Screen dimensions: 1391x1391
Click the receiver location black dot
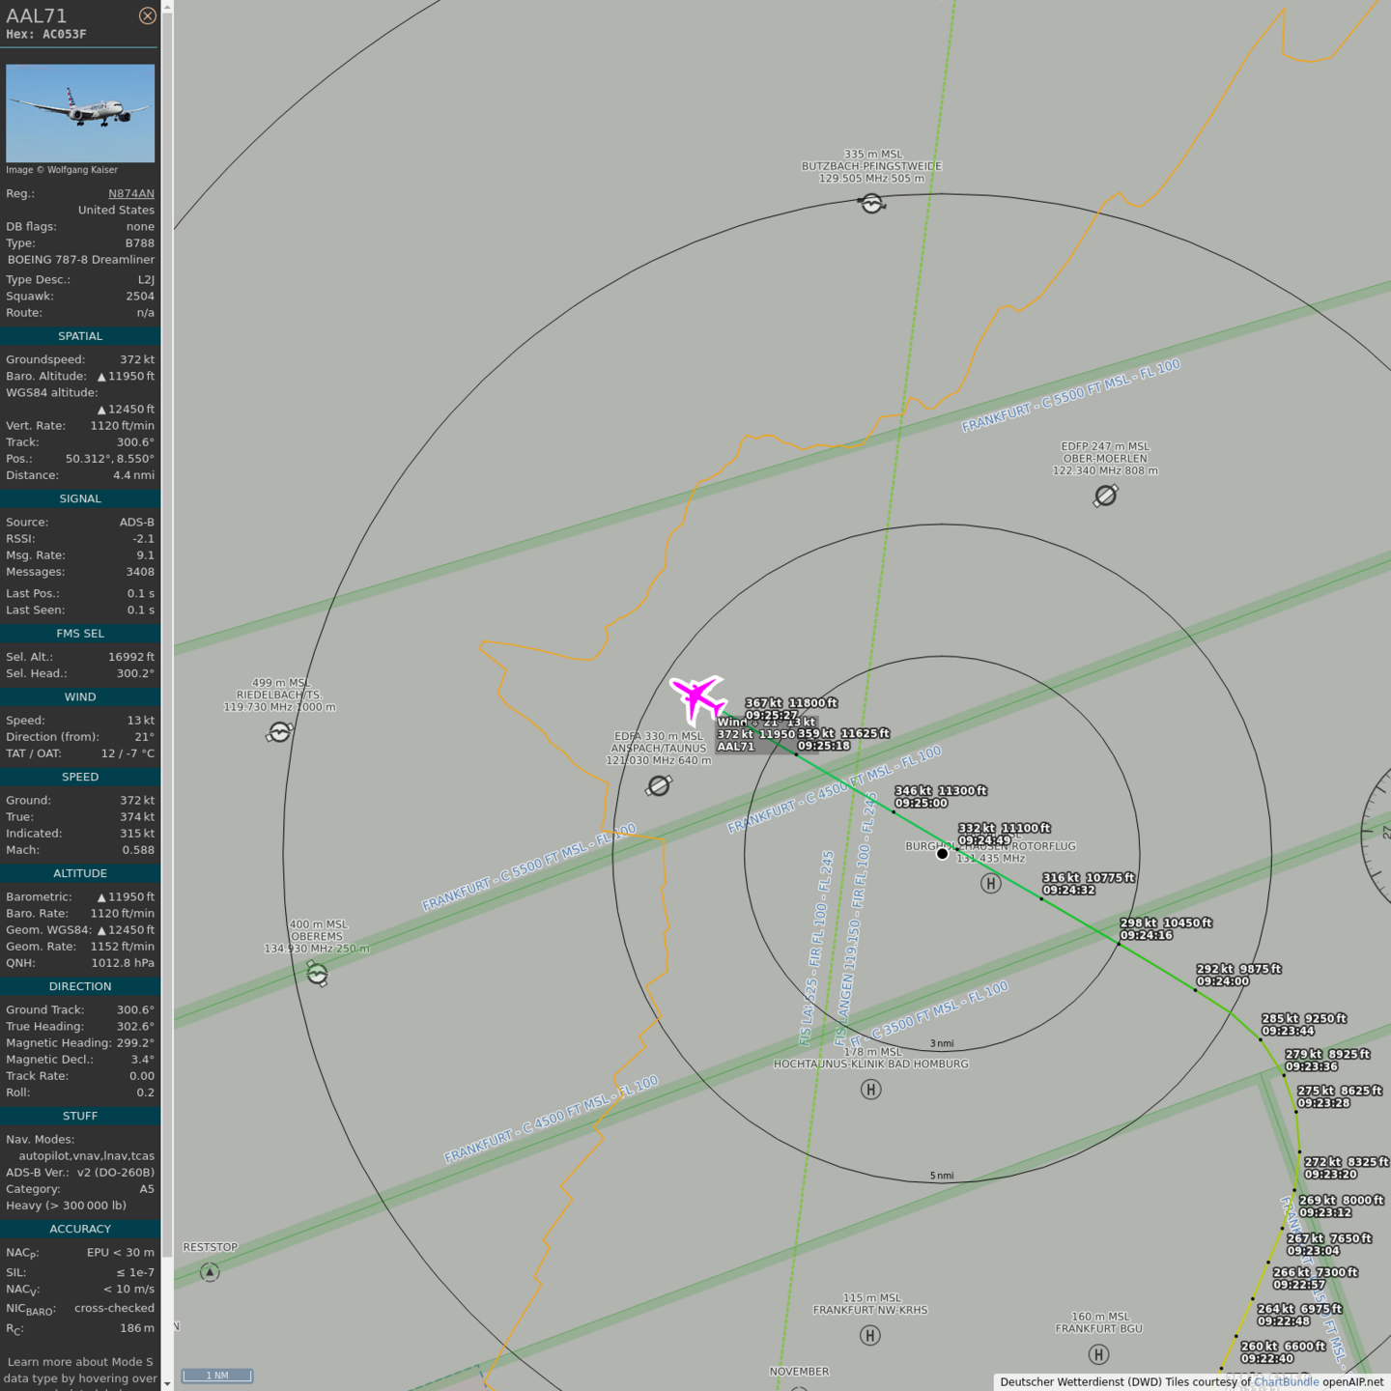[x=942, y=854]
